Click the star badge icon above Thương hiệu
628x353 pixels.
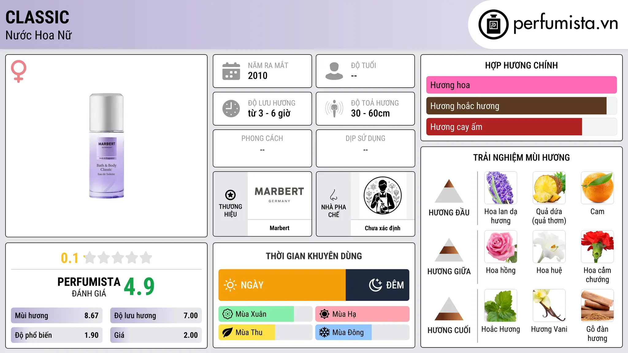click(230, 195)
